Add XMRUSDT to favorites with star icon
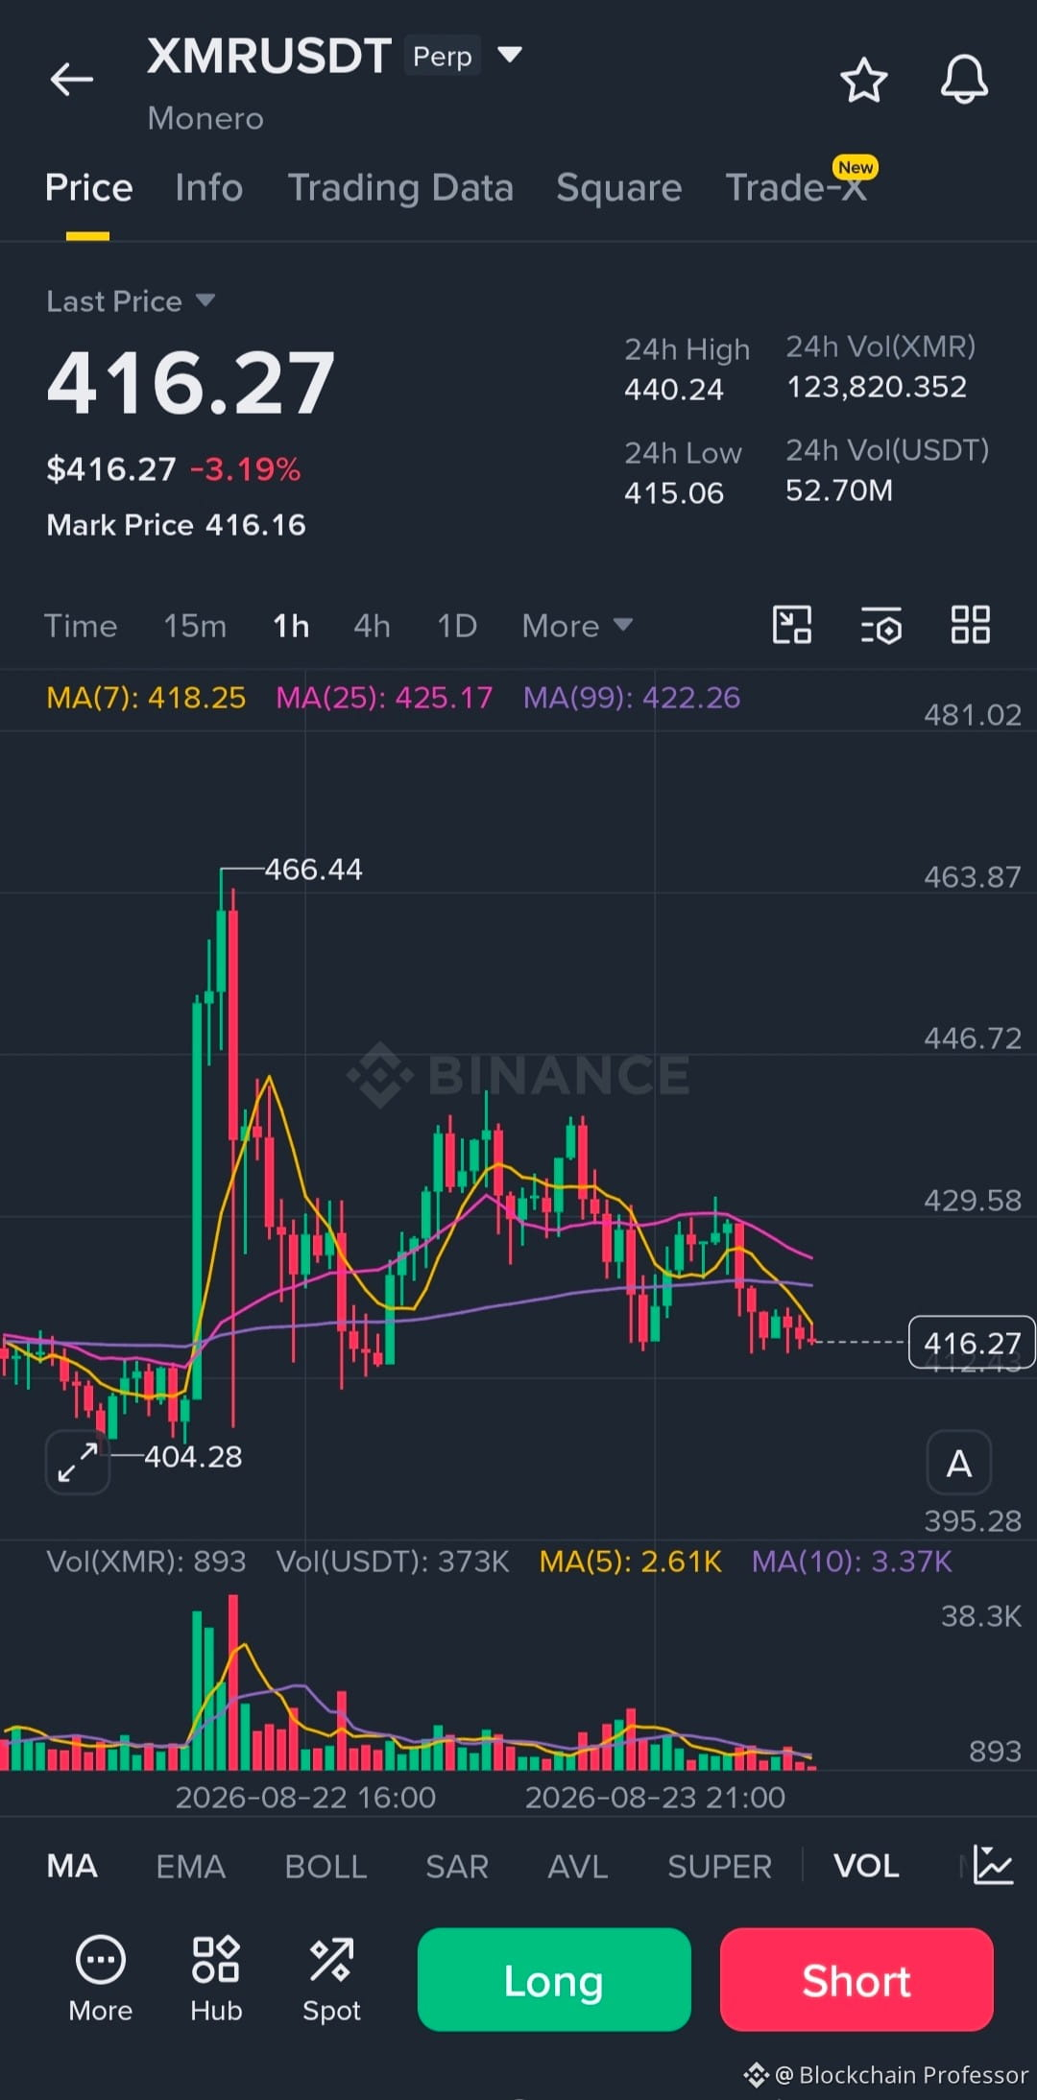Image resolution: width=1037 pixels, height=2100 pixels. click(x=864, y=80)
